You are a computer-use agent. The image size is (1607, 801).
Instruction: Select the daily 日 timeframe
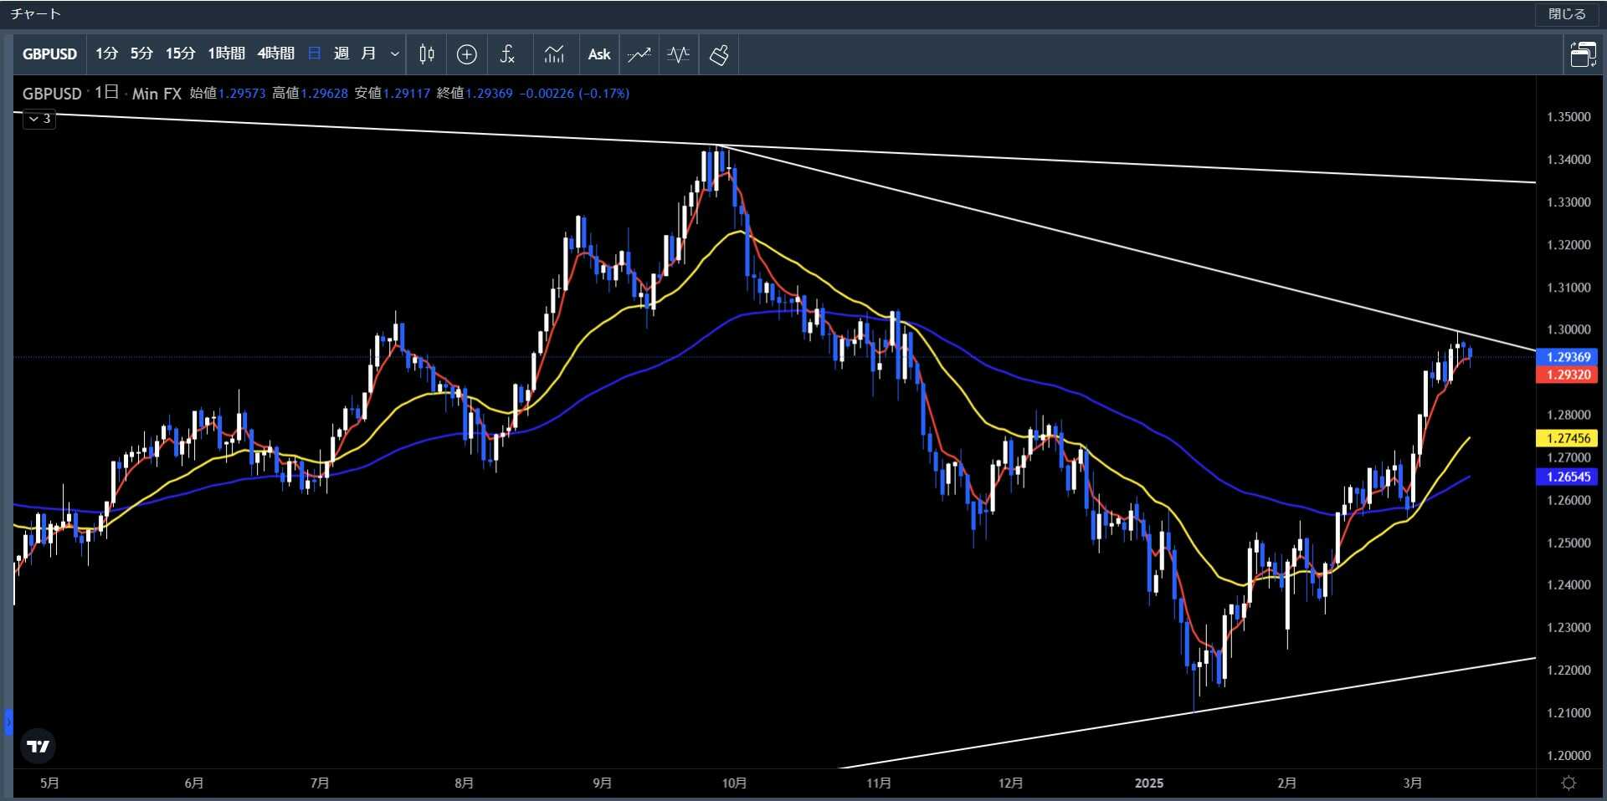315,54
